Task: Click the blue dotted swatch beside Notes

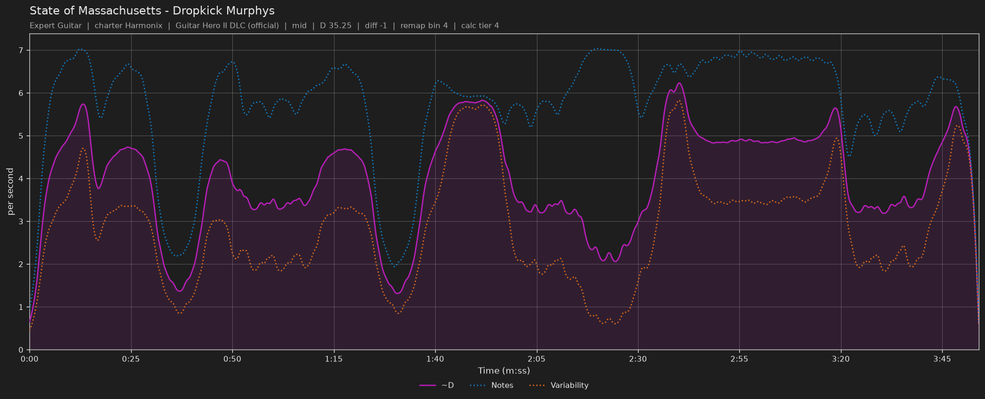Action: coord(479,386)
